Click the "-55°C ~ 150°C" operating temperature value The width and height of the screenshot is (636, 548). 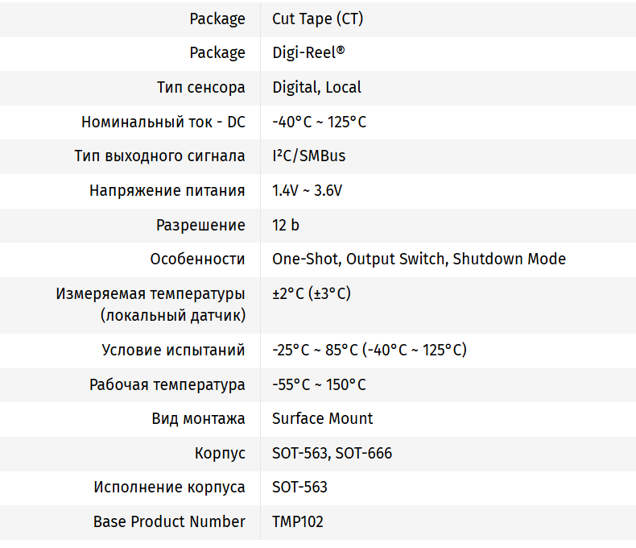[x=319, y=384]
